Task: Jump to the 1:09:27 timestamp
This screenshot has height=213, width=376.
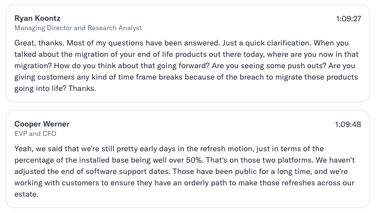Action: point(348,19)
